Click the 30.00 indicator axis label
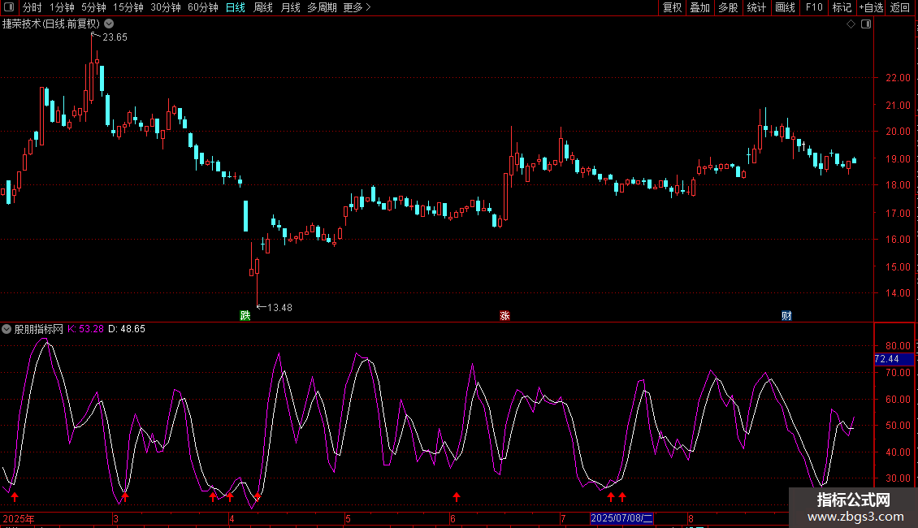The width and height of the screenshot is (918, 528). coord(898,478)
